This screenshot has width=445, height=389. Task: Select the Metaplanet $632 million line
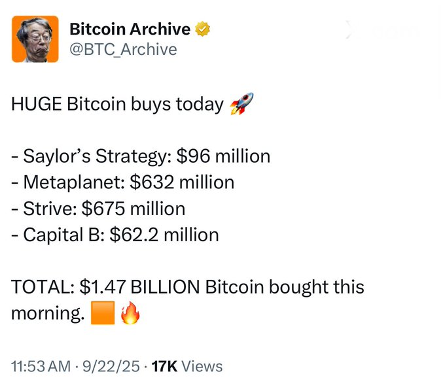(x=123, y=182)
